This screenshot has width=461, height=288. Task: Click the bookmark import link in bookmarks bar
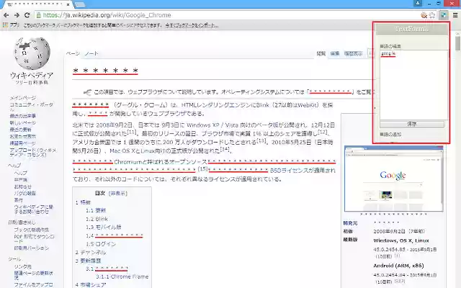(x=192, y=25)
